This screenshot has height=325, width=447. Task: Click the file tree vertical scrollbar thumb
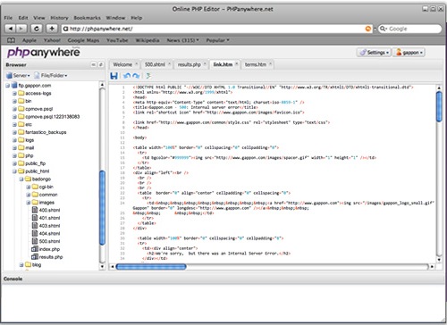coord(102,208)
